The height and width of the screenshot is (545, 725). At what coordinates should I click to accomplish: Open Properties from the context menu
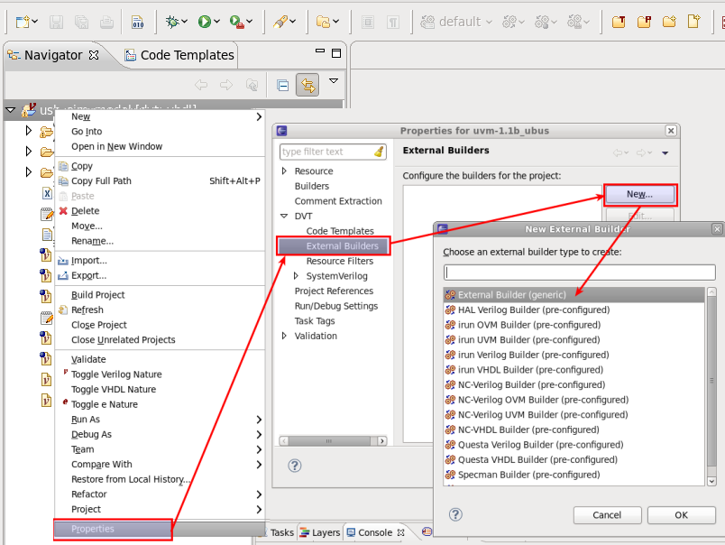pos(93,529)
